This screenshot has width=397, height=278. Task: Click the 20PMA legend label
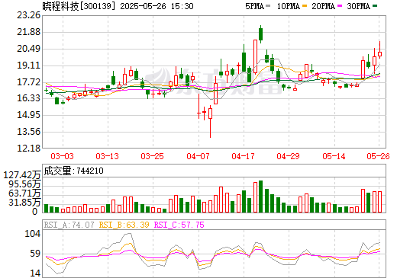(323, 6)
